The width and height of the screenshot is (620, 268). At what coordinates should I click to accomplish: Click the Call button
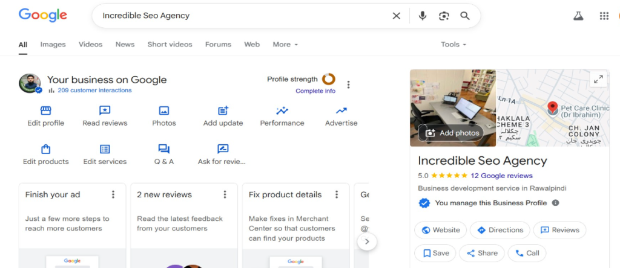coord(527,253)
